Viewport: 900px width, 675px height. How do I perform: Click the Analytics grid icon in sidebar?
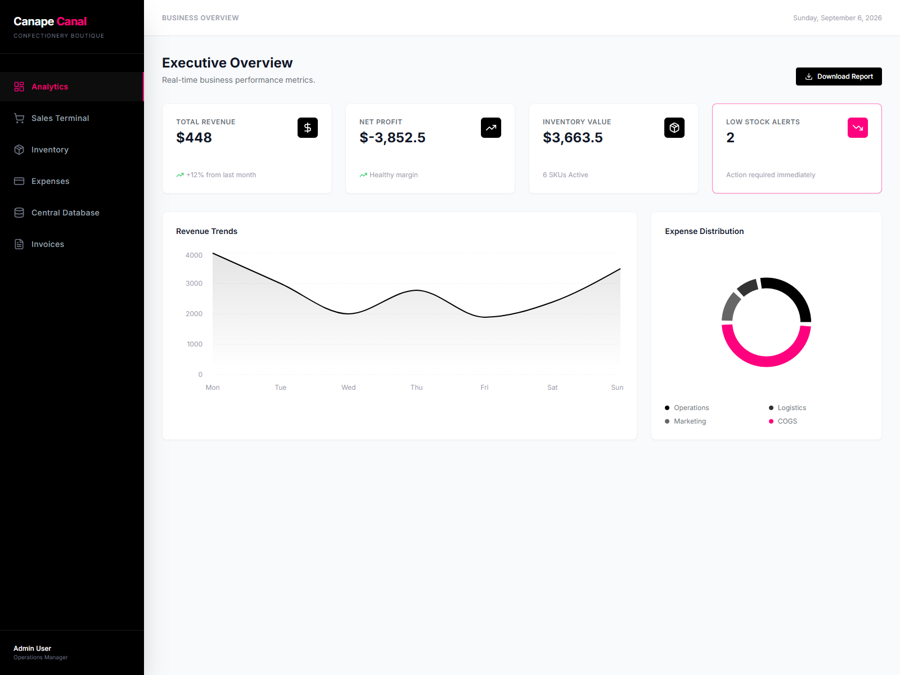click(19, 87)
